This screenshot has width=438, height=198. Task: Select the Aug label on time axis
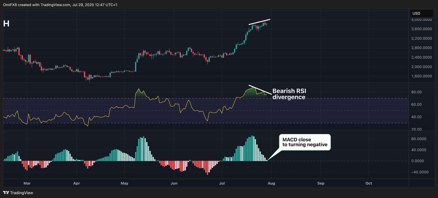[x=271, y=183]
